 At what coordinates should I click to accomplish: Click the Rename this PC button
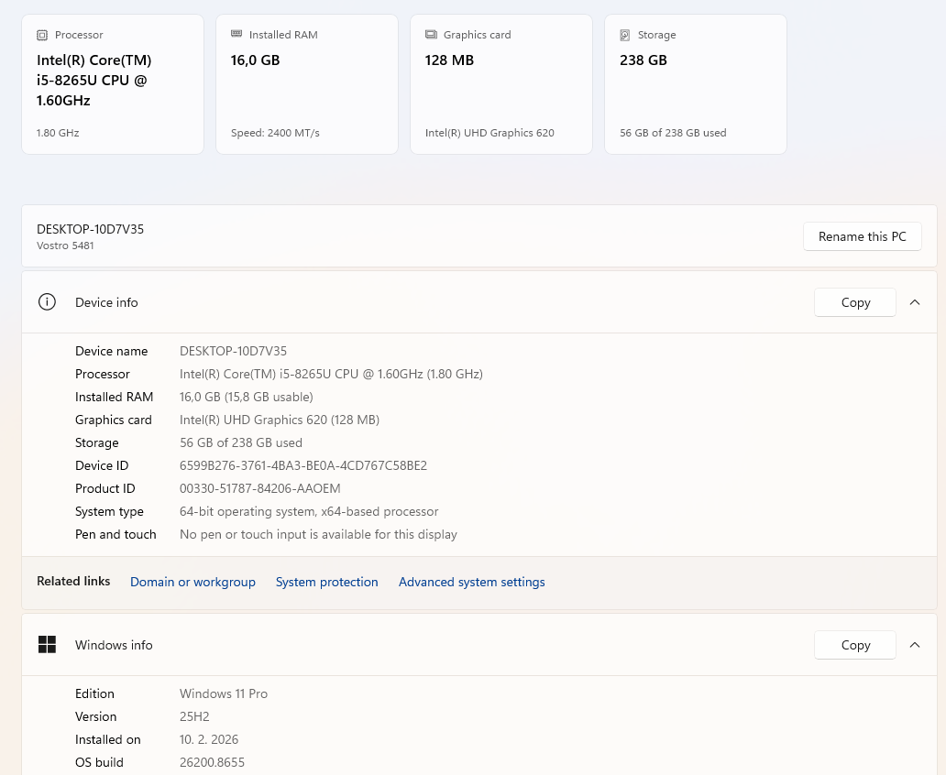tap(863, 236)
